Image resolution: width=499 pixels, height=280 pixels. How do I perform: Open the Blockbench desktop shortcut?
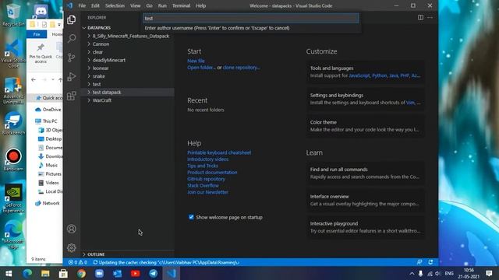point(13,123)
